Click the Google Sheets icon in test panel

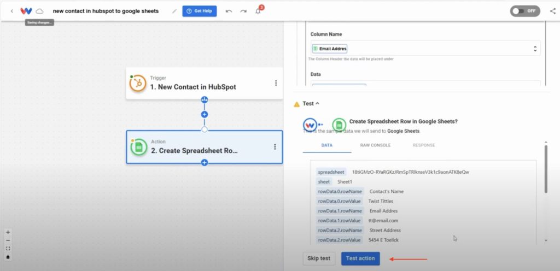point(339,125)
